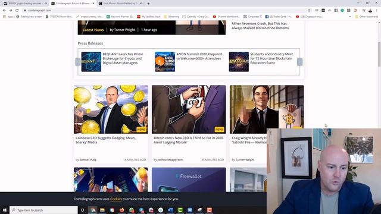Launch Firefox from the taskbar
This screenshot has height=214, width=381.
121,210
